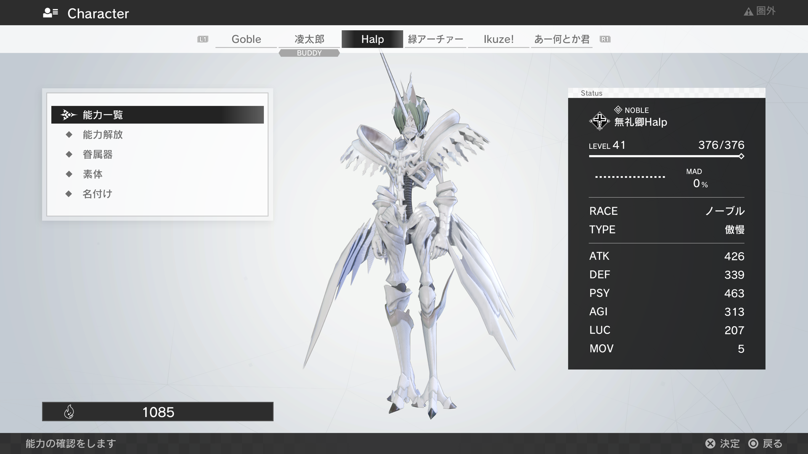Click the out-of-range warning triangle icon
808x454 pixels.
[748, 12]
